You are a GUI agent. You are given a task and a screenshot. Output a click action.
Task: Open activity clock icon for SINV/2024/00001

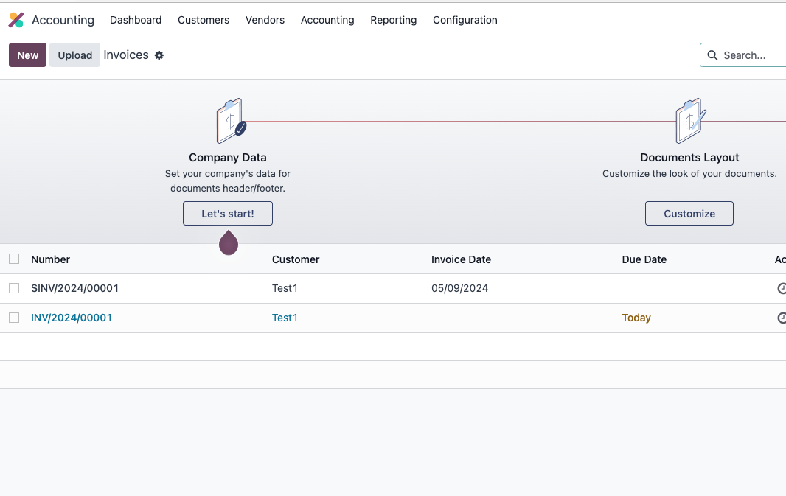782,288
